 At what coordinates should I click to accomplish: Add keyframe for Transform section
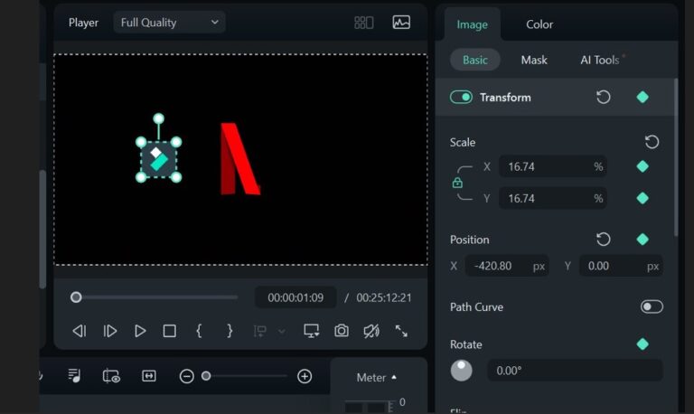pyautogui.click(x=642, y=97)
